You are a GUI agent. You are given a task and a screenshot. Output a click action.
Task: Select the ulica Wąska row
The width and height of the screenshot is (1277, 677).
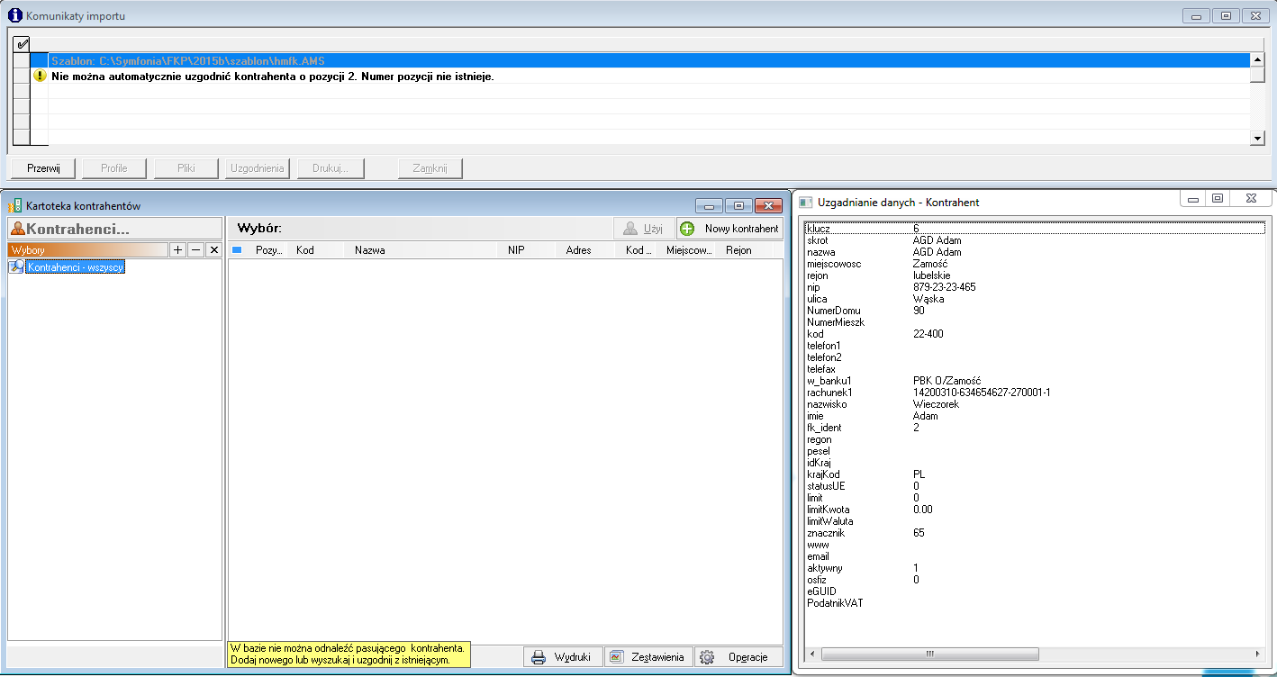pyautogui.click(x=1035, y=299)
